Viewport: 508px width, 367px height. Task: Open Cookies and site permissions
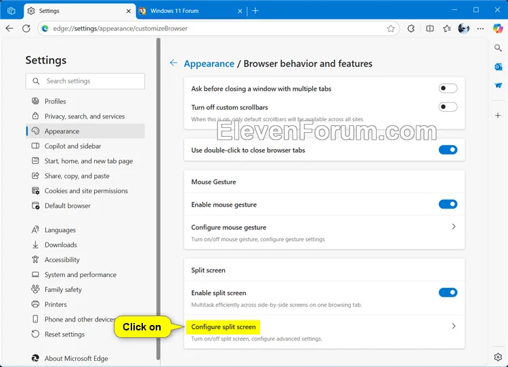(x=85, y=191)
